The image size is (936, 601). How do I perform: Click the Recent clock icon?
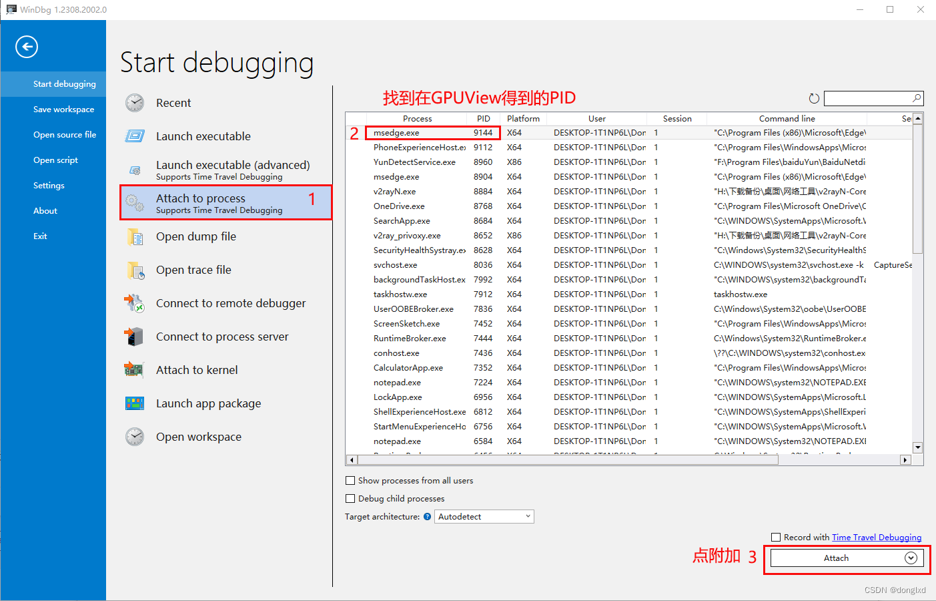tap(135, 103)
